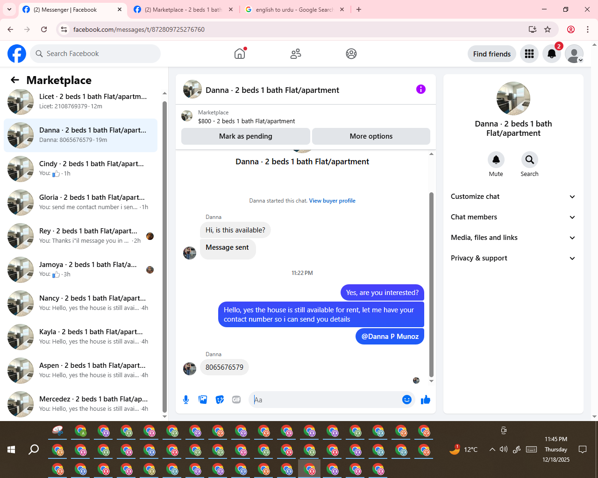Open a new browser tab
Viewport: 598px width, 478px height.
[359, 9]
